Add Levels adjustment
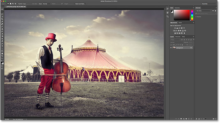This screenshot has height=123, width=220. 177,28
